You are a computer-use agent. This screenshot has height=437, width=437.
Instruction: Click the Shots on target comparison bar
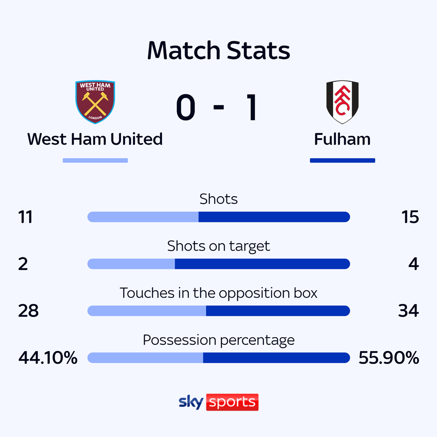click(x=218, y=264)
